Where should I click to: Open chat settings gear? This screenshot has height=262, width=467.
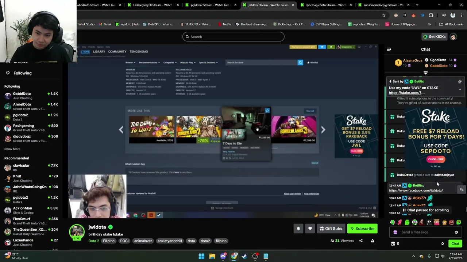pos(443,244)
